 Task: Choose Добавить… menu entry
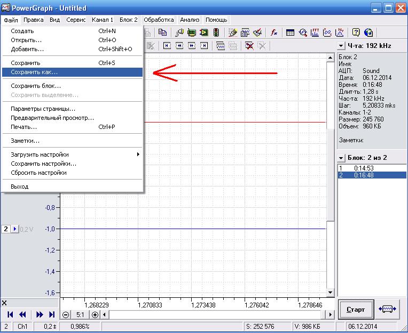tap(72, 49)
